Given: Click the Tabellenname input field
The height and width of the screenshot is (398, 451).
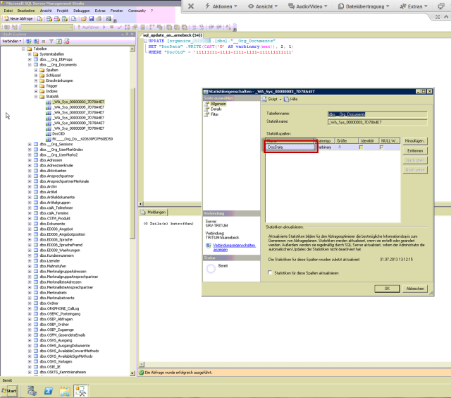Looking at the screenshot, I should tap(378, 114).
